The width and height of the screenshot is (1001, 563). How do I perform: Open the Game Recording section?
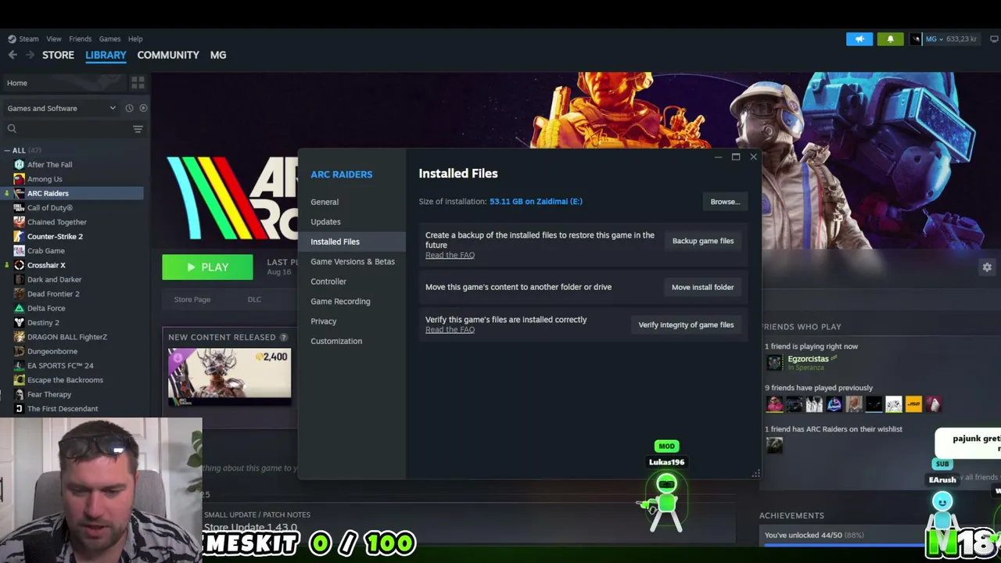[x=340, y=301]
